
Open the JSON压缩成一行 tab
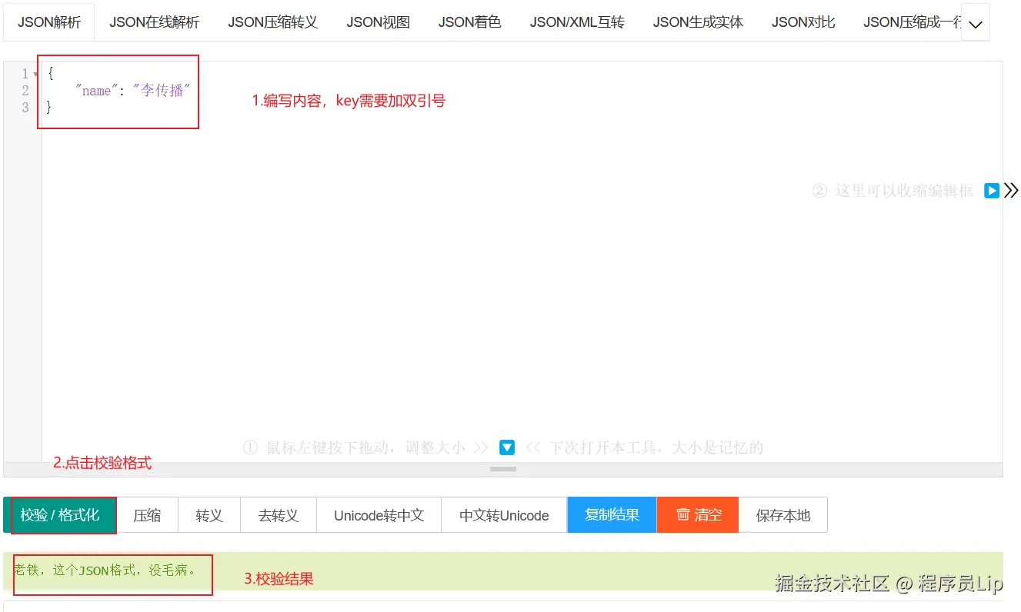click(x=913, y=22)
